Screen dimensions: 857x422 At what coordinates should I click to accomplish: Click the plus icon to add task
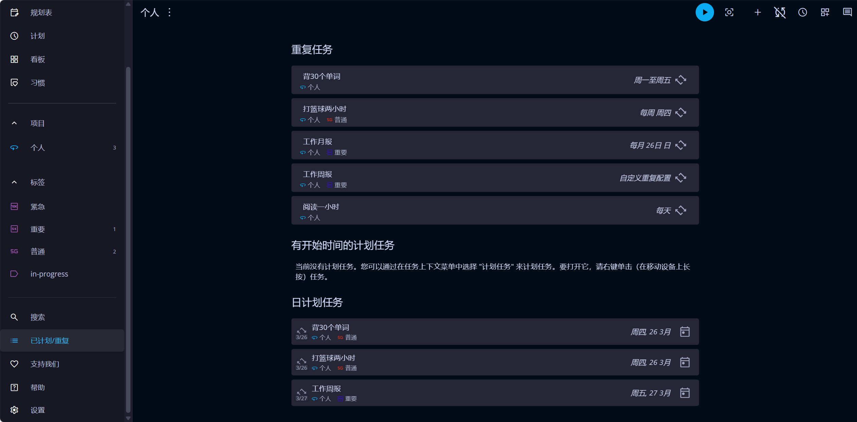(757, 13)
